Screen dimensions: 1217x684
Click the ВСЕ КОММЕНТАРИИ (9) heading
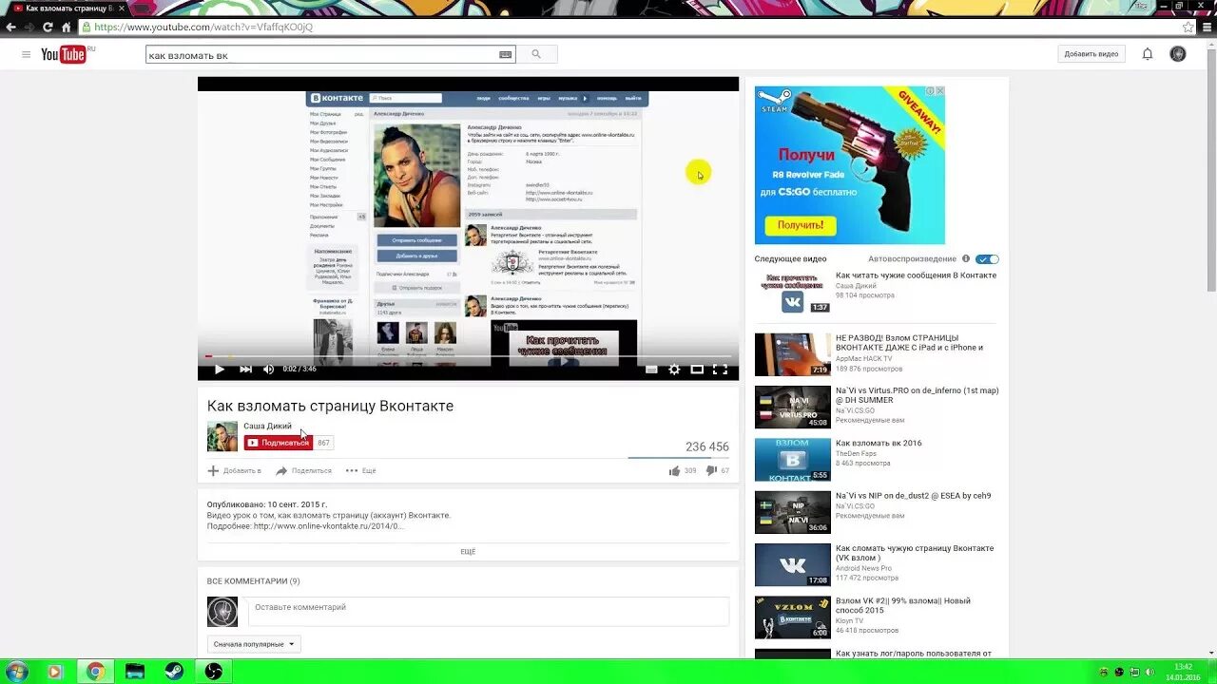(253, 580)
